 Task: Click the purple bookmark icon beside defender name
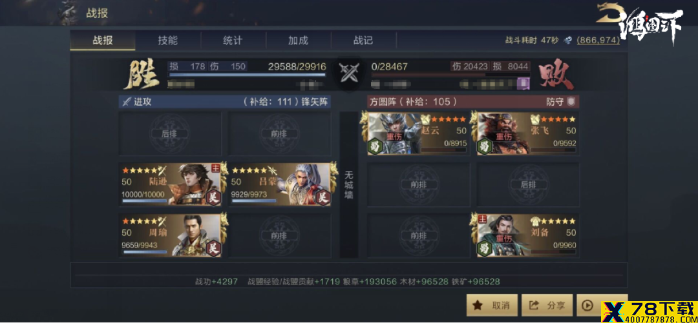click(x=523, y=83)
